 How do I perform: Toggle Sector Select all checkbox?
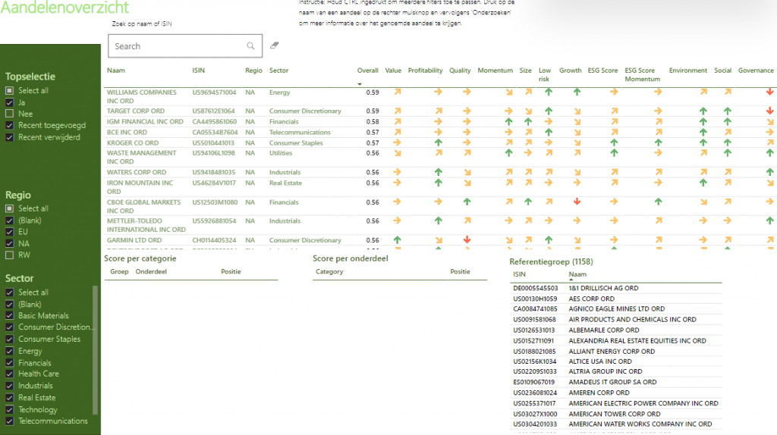9,293
